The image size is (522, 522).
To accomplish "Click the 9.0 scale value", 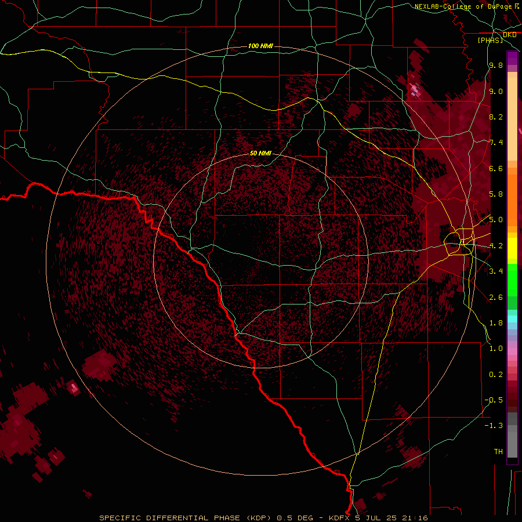I will coord(496,91).
